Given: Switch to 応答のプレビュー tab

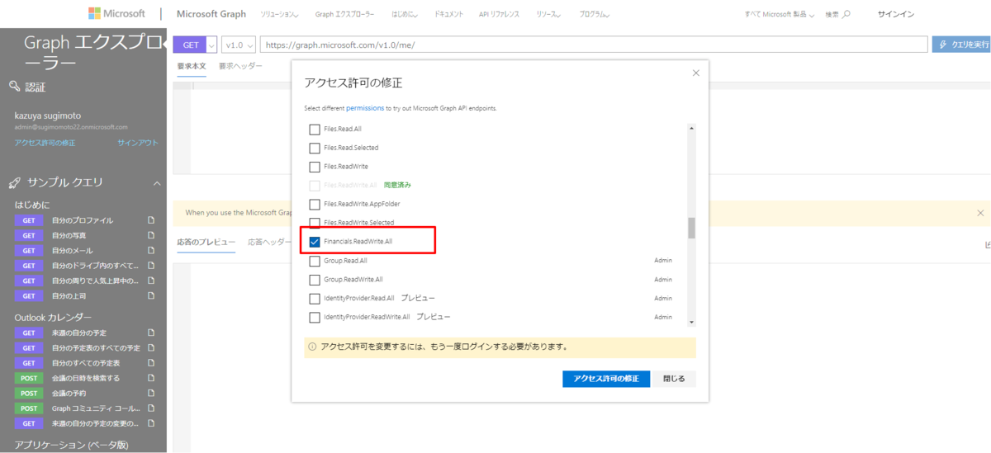Looking at the screenshot, I should point(206,243).
